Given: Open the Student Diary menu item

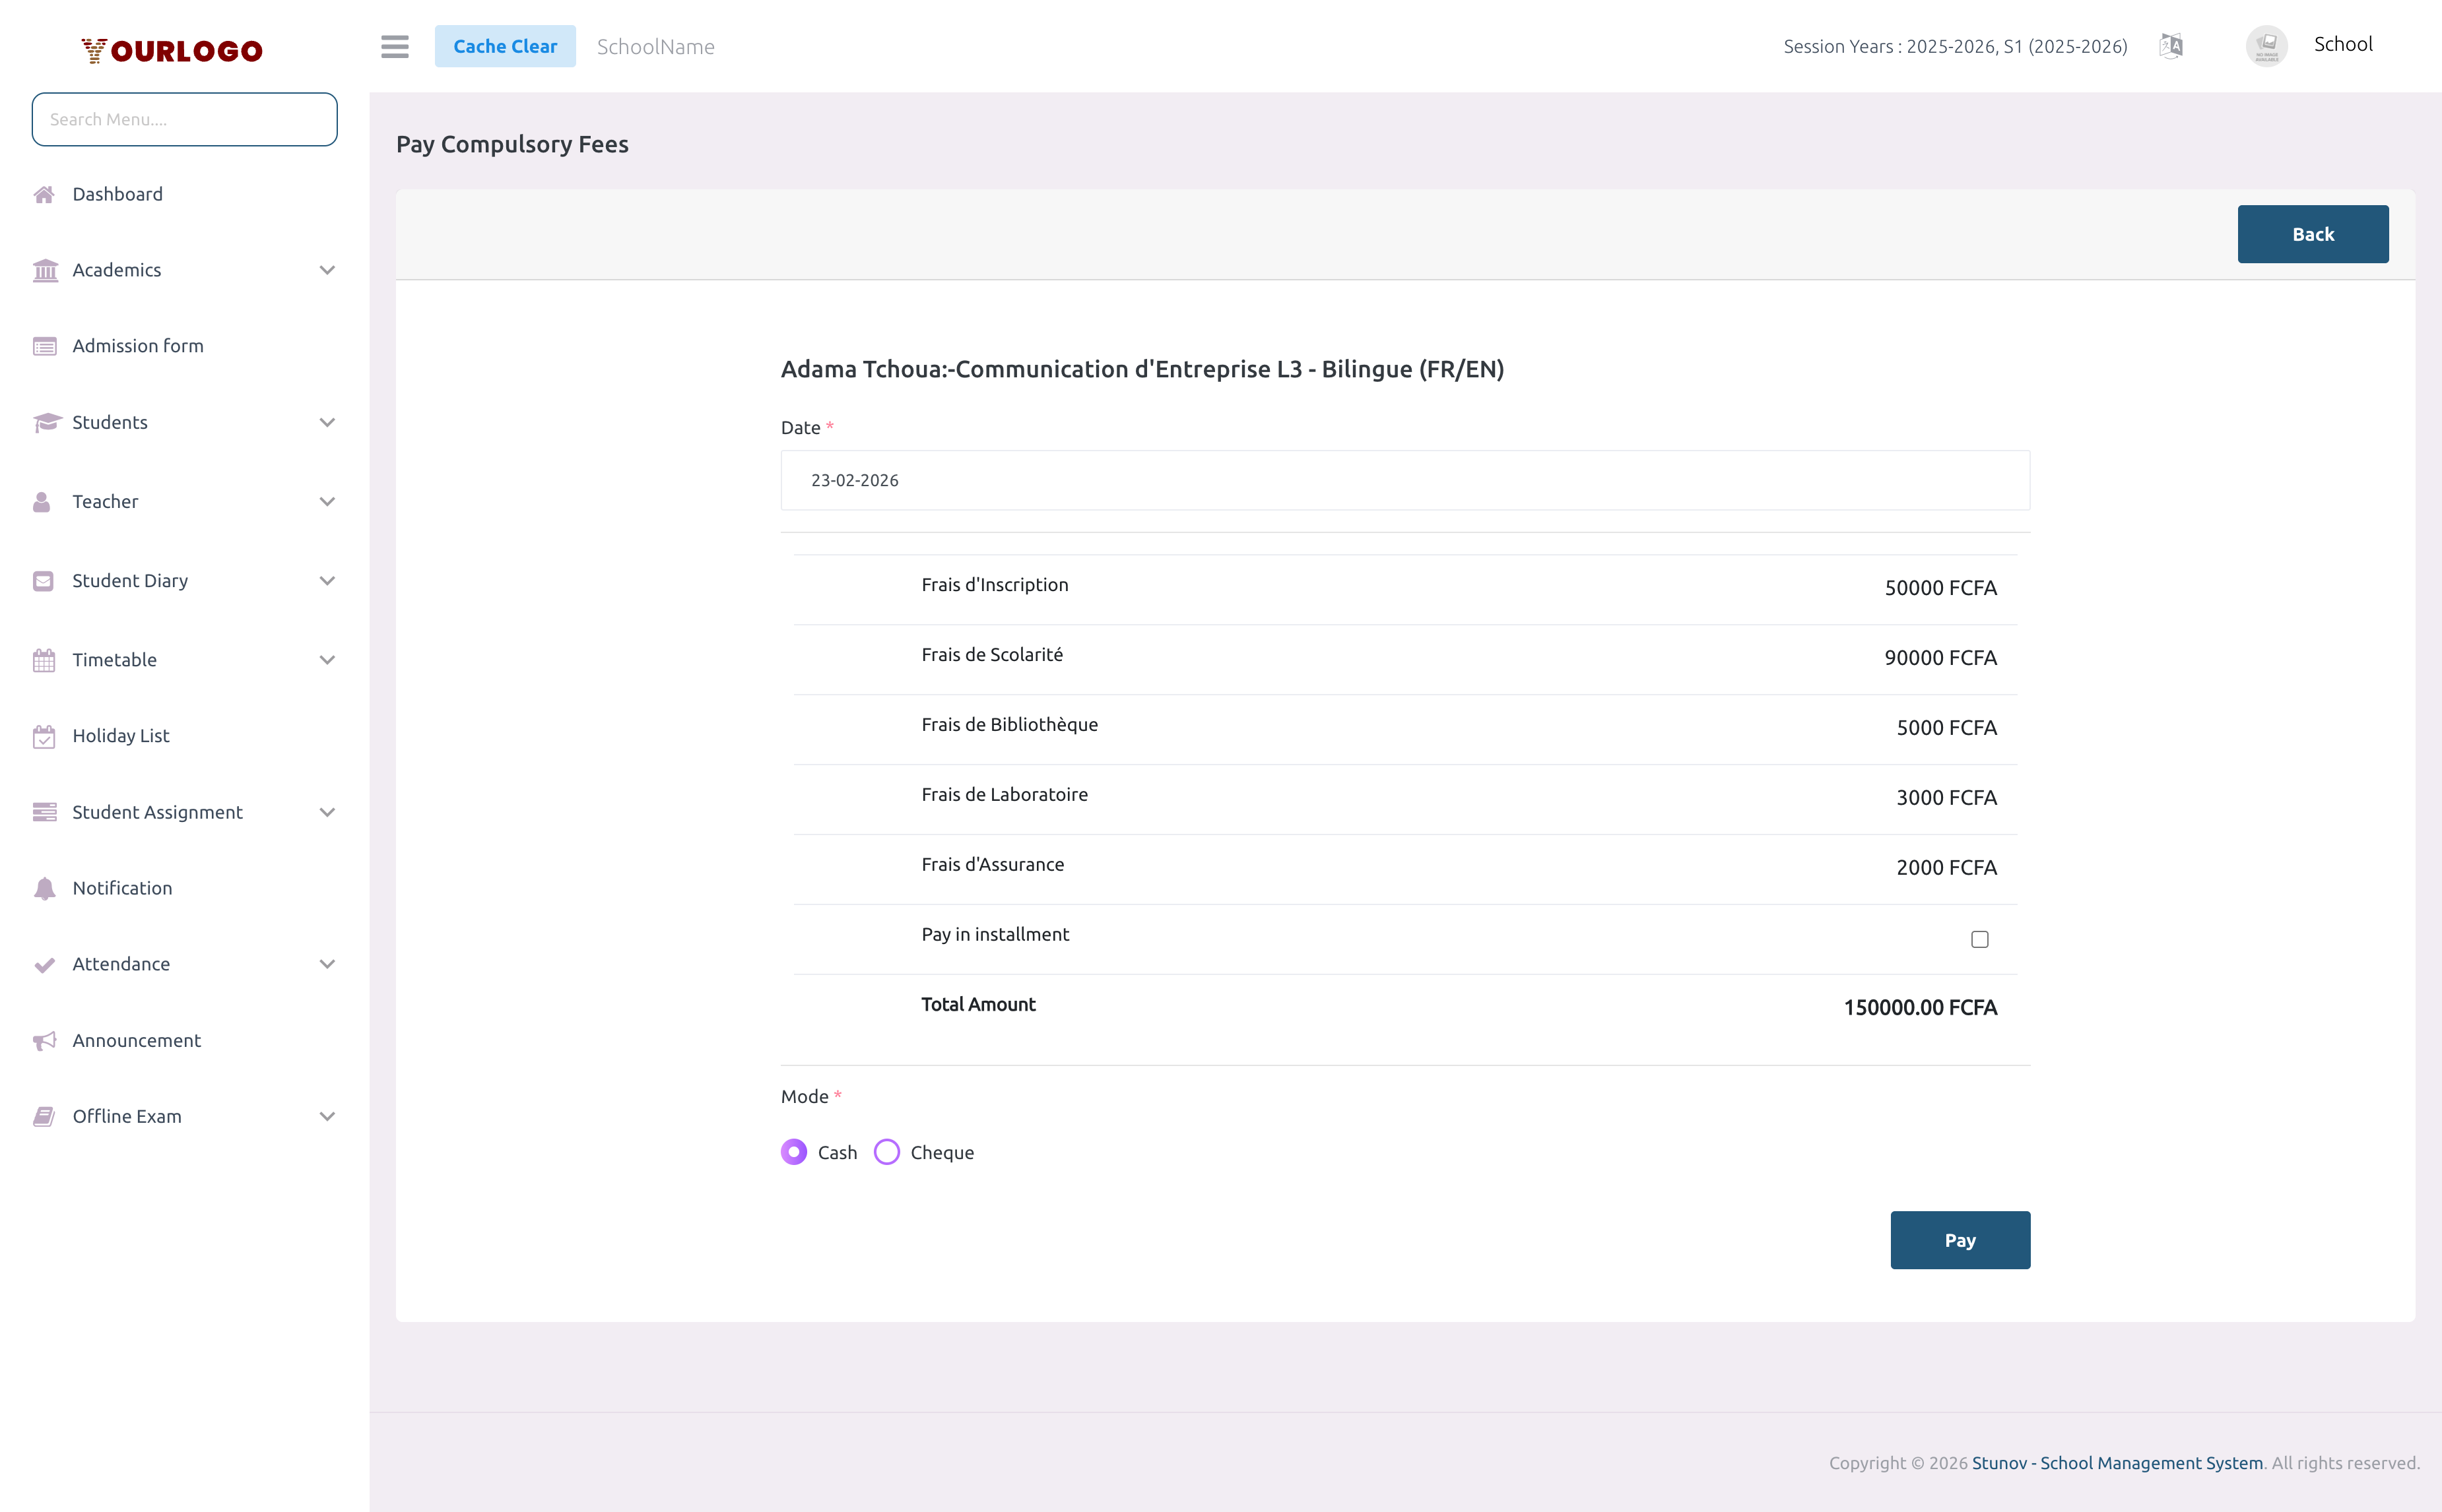Looking at the screenshot, I should pos(130,580).
